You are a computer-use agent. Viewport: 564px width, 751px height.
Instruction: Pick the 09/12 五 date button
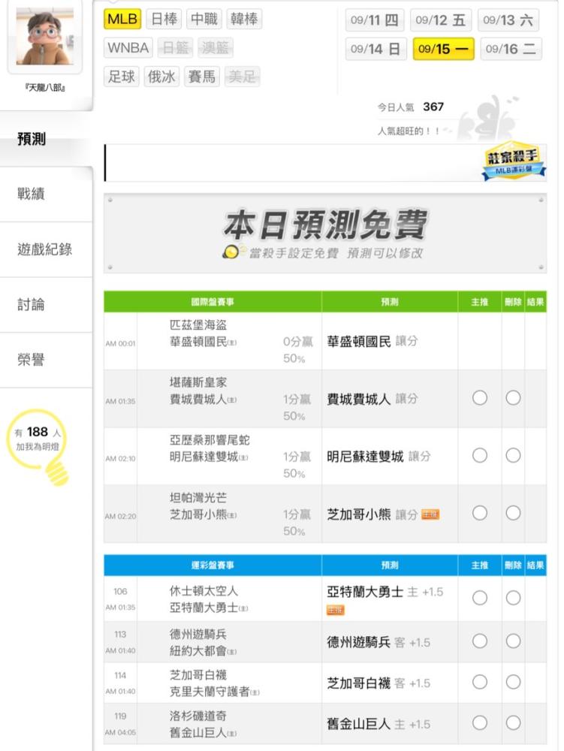441,20
